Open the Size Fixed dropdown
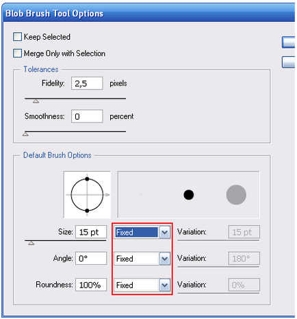Viewport: 297px width, 319px height. (x=142, y=232)
